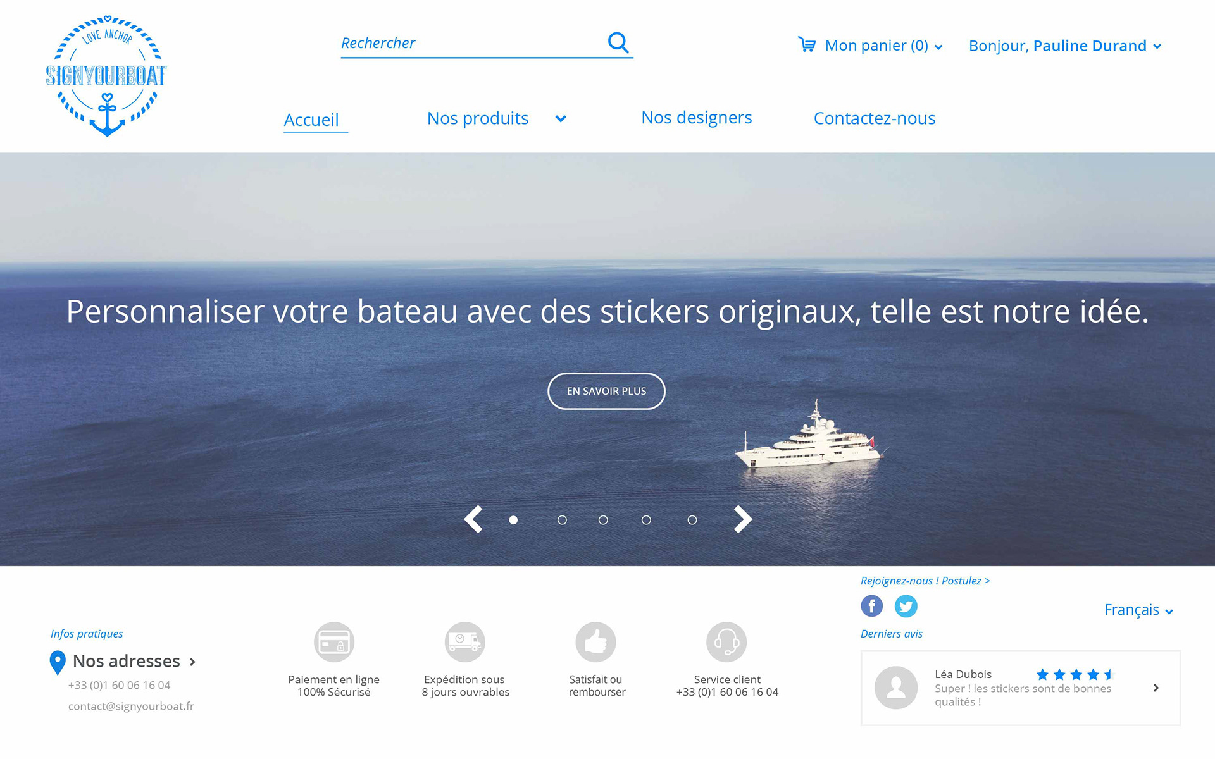The width and height of the screenshot is (1215, 759).
Task: Click the delivery truck shipping icon
Action: tap(464, 642)
